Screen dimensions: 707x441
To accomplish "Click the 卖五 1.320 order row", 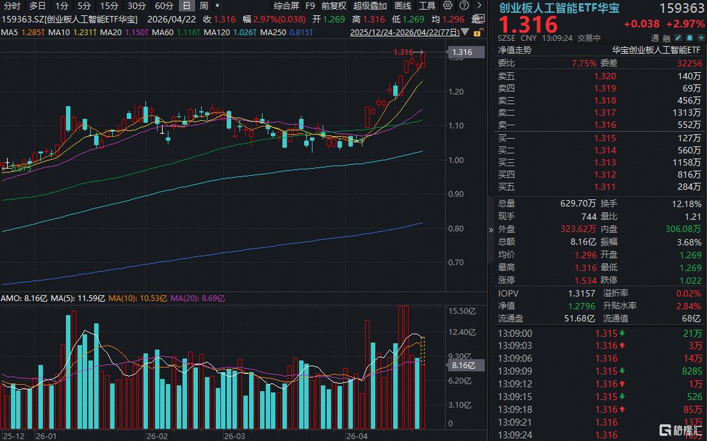I will (599, 76).
